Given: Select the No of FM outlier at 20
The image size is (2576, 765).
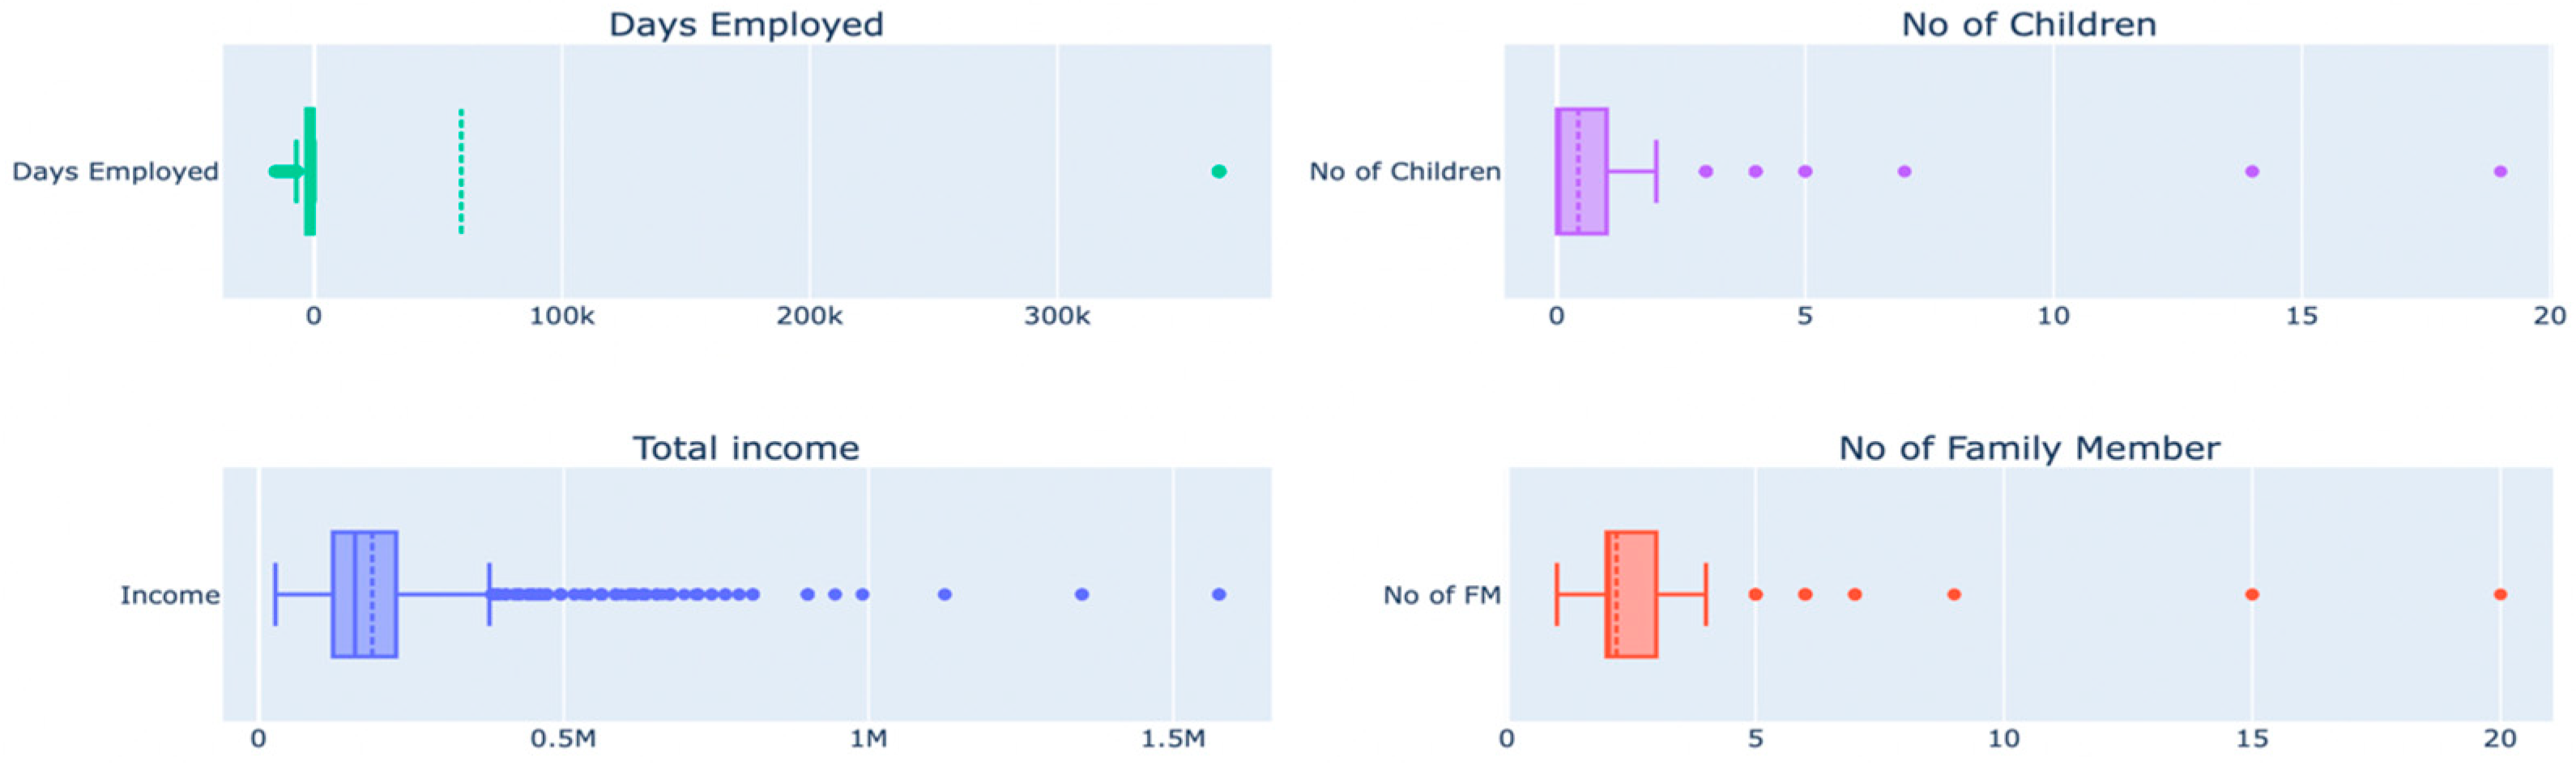Looking at the screenshot, I should pyautogui.click(x=2500, y=594).
